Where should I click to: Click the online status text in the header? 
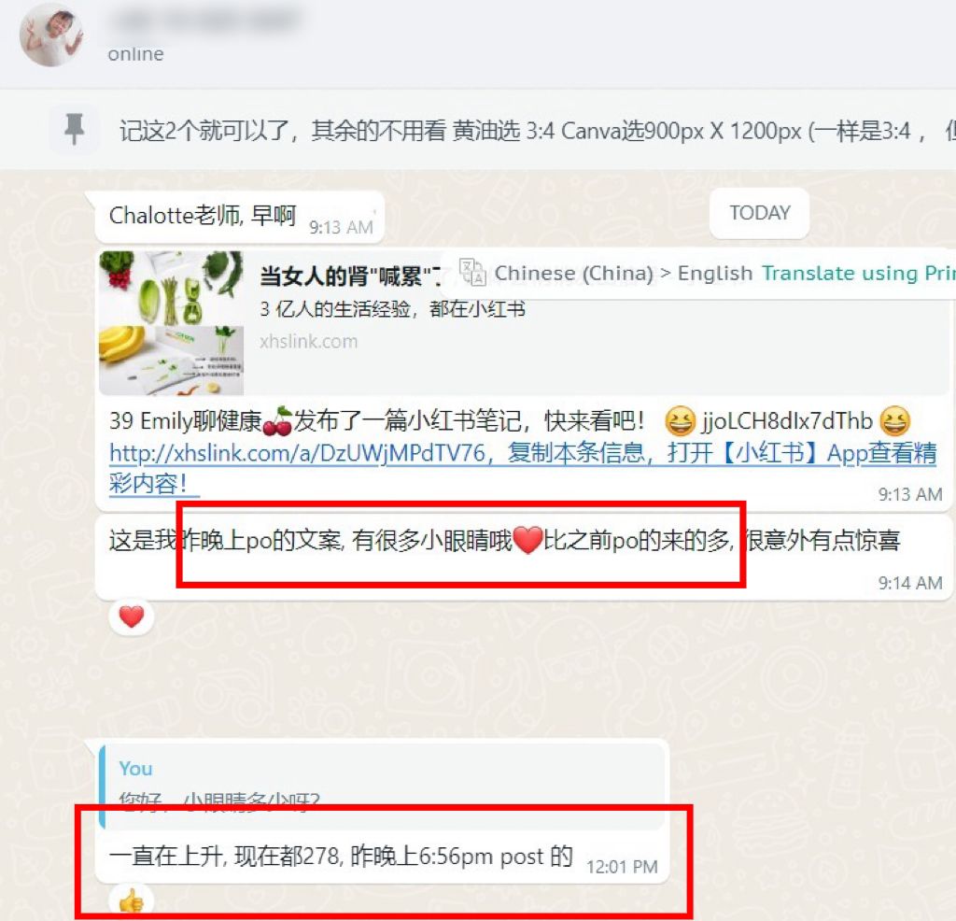pyautogui.click(x=136, y=54)
